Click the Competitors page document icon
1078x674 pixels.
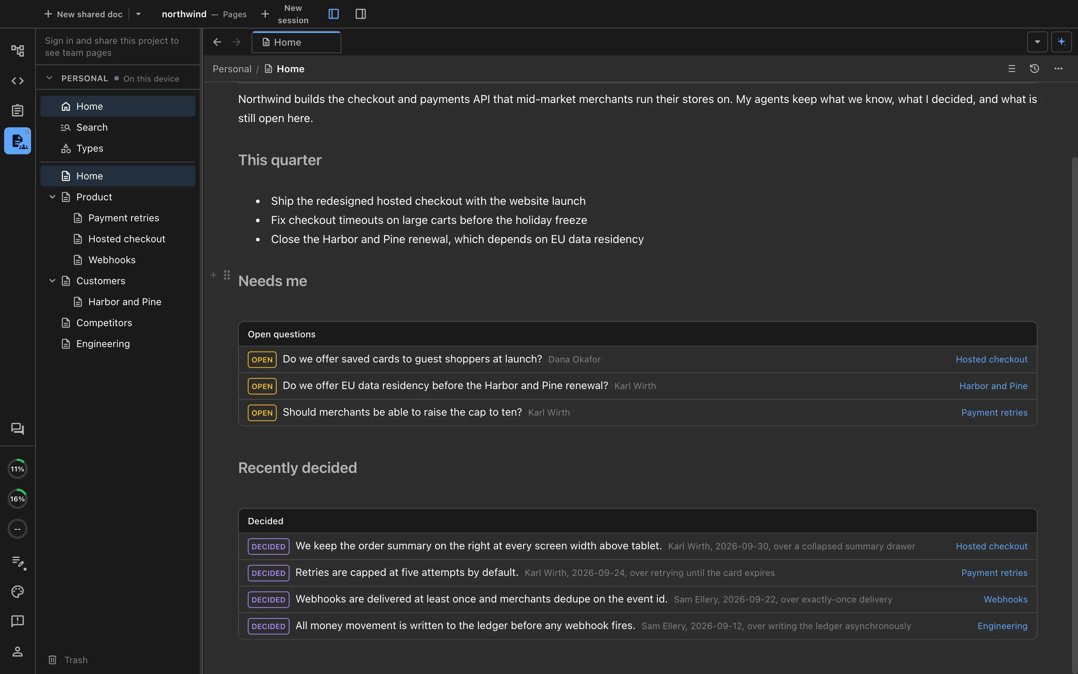(x=66, y=323)
